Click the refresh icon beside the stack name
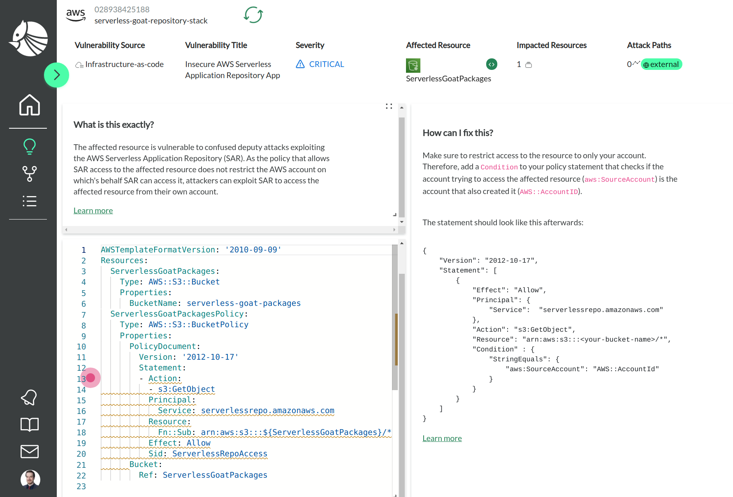Screen dimensions: 733x497 pyautogui.click(x=253, y=15)
